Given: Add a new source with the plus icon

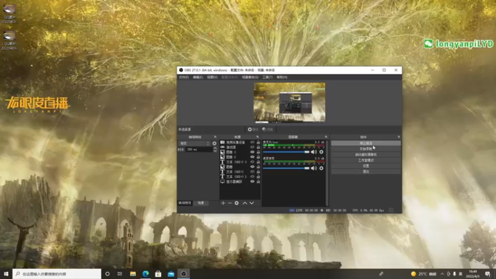Looking at the screenshot, I should coord(223,203).
